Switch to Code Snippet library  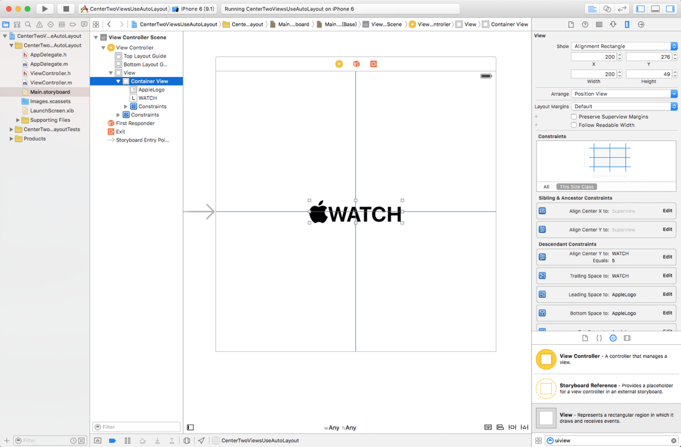point(599,338)
